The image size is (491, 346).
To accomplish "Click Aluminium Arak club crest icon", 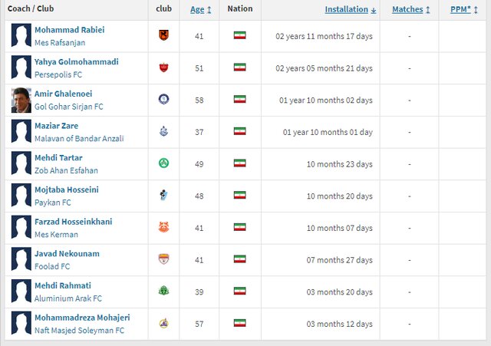I will pyautogui.click(x=163, y=291).
